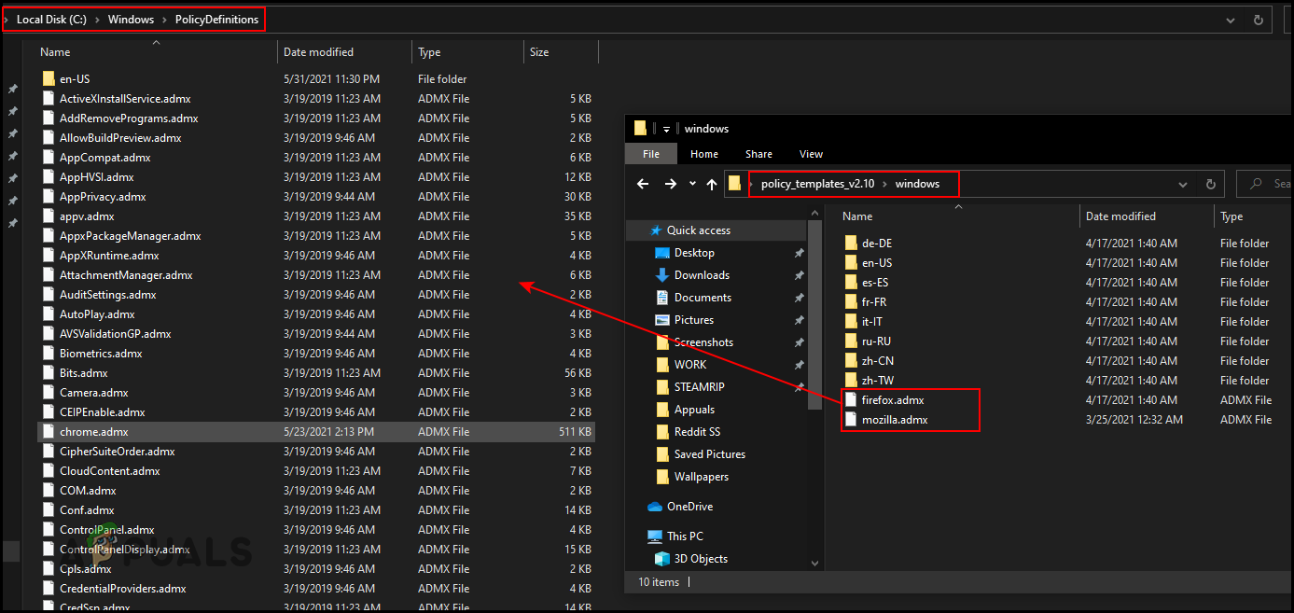Switch to the View ribbon tab
The image size is (1294, 613).
[x=811, y=154]
